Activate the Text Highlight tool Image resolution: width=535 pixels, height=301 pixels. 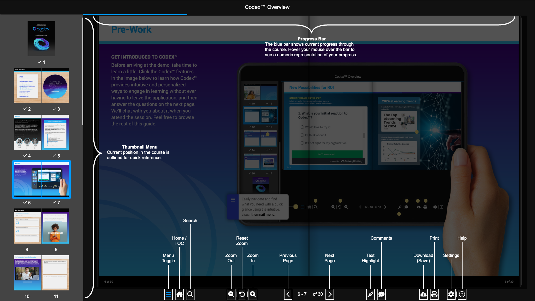[370, 294]
